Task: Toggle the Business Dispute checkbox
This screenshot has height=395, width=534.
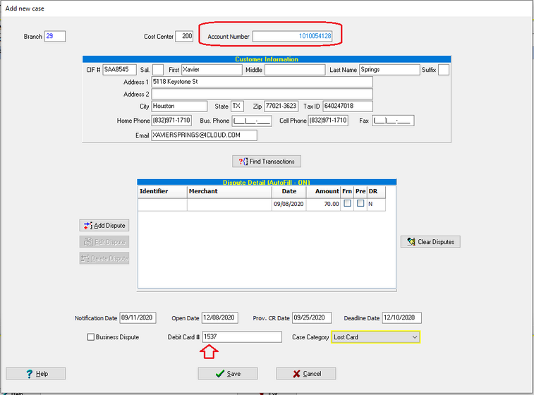Action: [x=90, y=337]
